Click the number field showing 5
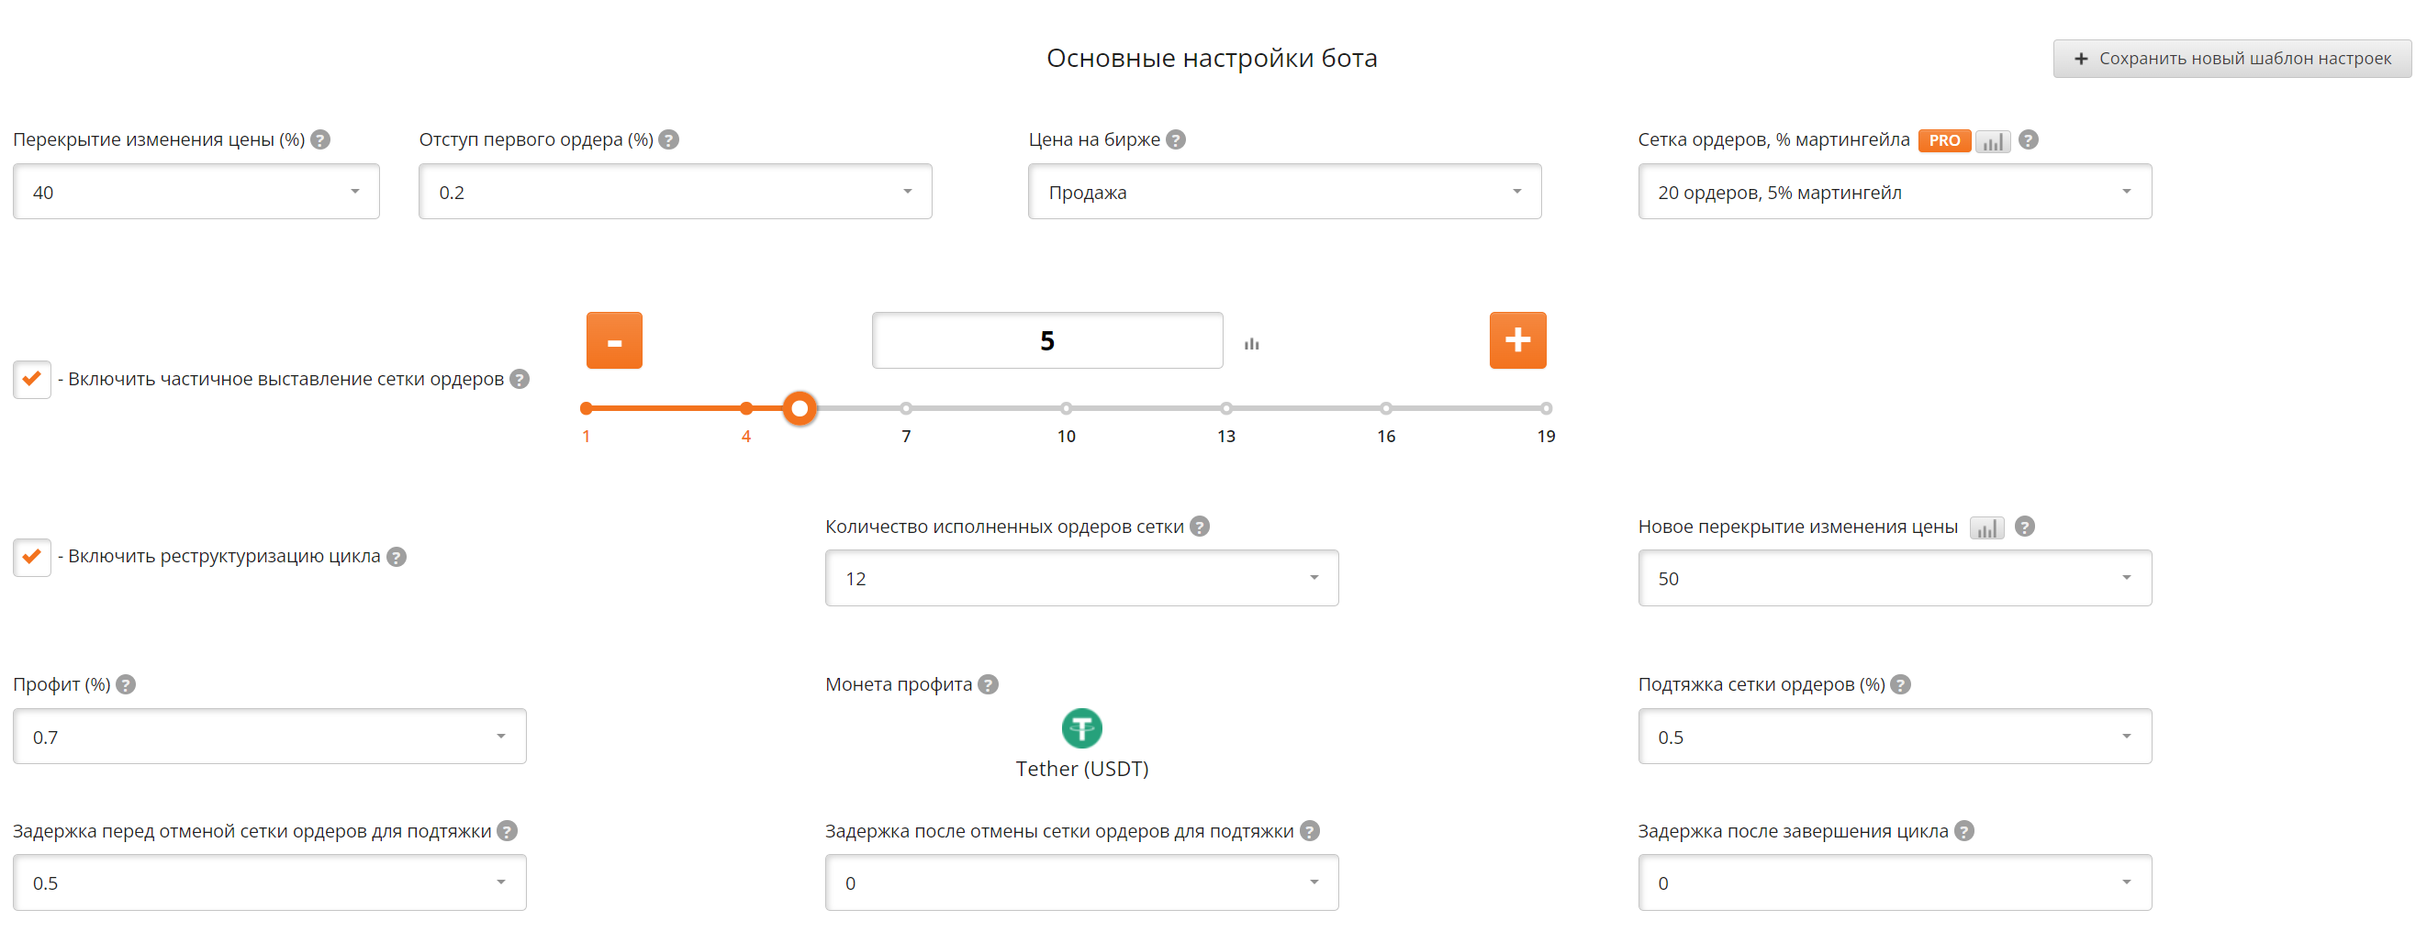2427x932 pixels. point(1046,339)
